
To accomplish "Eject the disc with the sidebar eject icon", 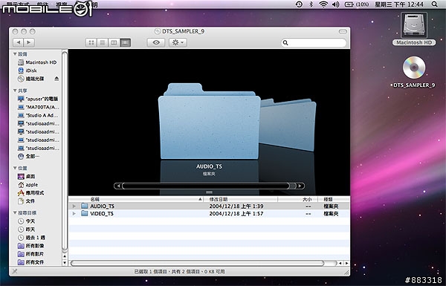I will [56, 79].
